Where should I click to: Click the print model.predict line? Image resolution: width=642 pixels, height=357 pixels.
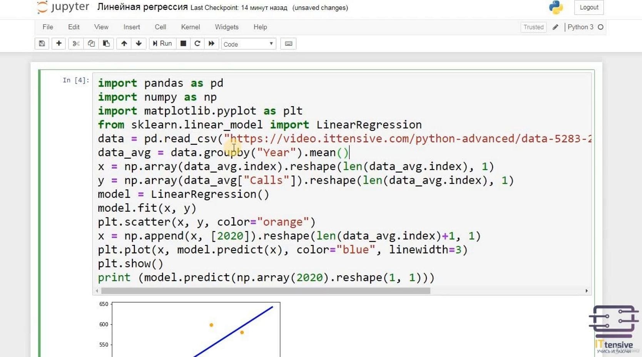[x=266, y=277]
